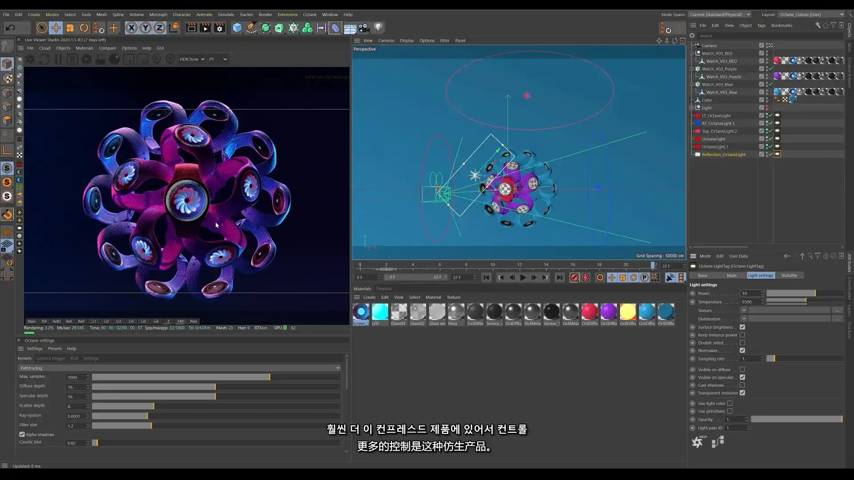This screenshot has width=854, height=480.
Task: Open Render Settings via the gear icon
Action: [x=220, y=28]
